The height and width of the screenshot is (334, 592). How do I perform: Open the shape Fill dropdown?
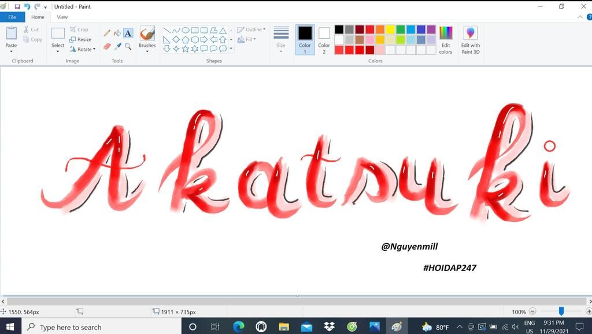click(x=246, y=39)
